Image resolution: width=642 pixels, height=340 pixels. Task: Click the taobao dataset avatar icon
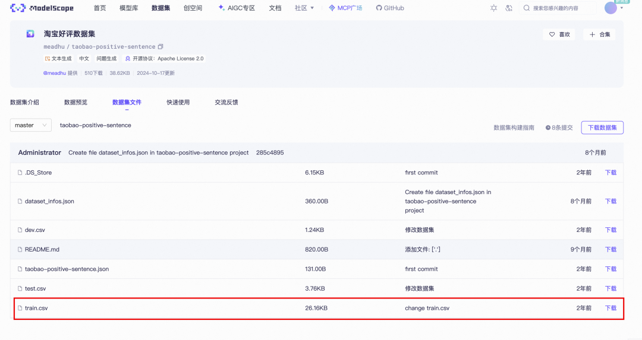[x=30, y=34]
